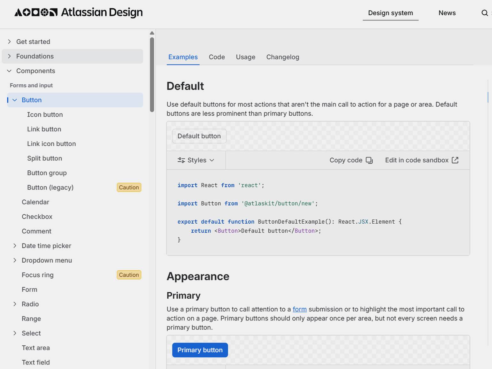Click the sidebar scrollbar thumb

pos(152,75)
